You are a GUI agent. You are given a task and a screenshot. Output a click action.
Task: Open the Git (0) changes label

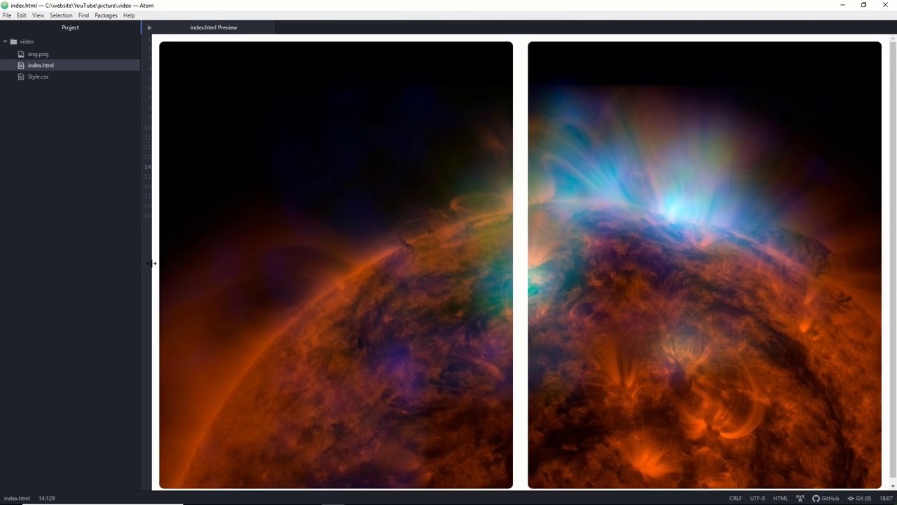coord(863,499)
